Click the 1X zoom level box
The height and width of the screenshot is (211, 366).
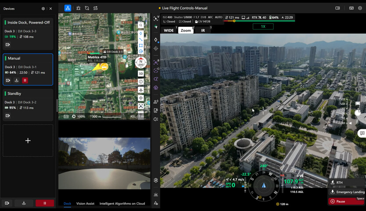tap(263, 26)
